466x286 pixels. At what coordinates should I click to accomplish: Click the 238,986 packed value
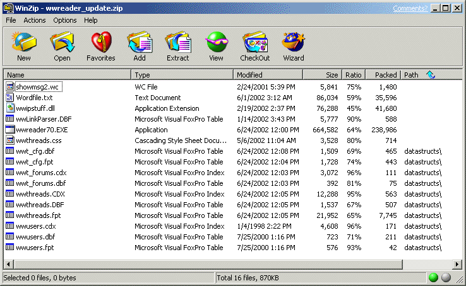tap(384, 130)
